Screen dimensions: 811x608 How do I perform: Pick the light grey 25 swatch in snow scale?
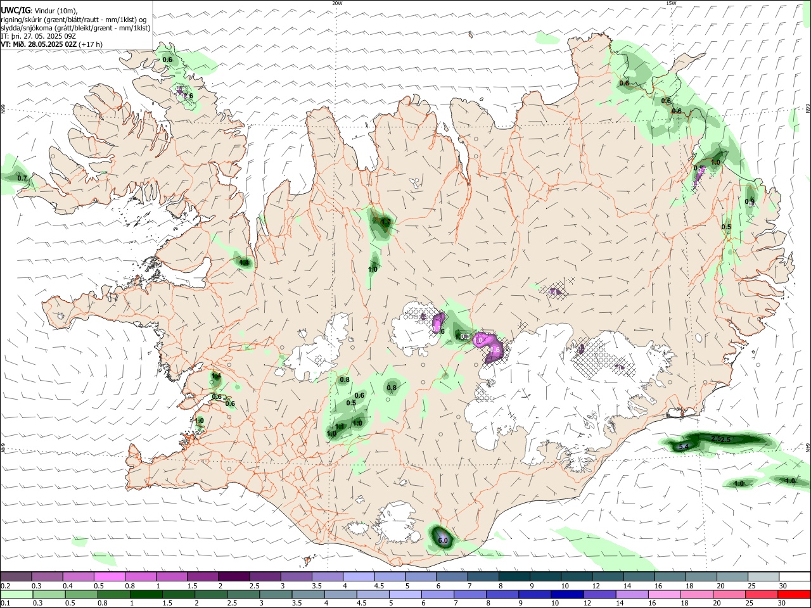763,577
